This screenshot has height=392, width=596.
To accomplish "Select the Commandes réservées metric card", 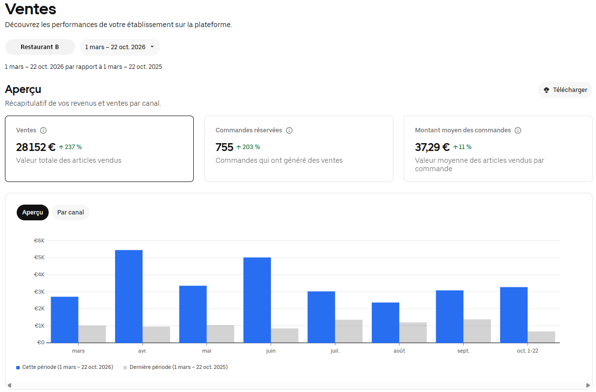I will coord(299,149).
